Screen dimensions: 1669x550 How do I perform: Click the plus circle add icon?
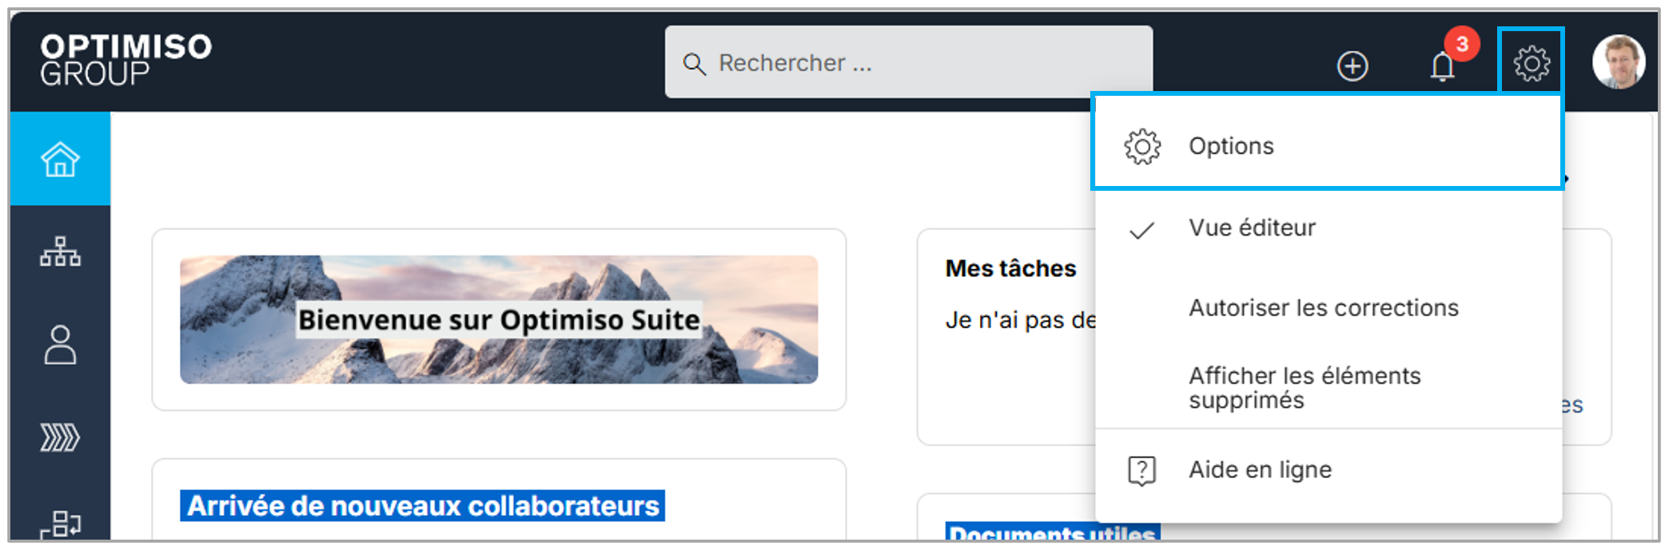click(1352, 65)
